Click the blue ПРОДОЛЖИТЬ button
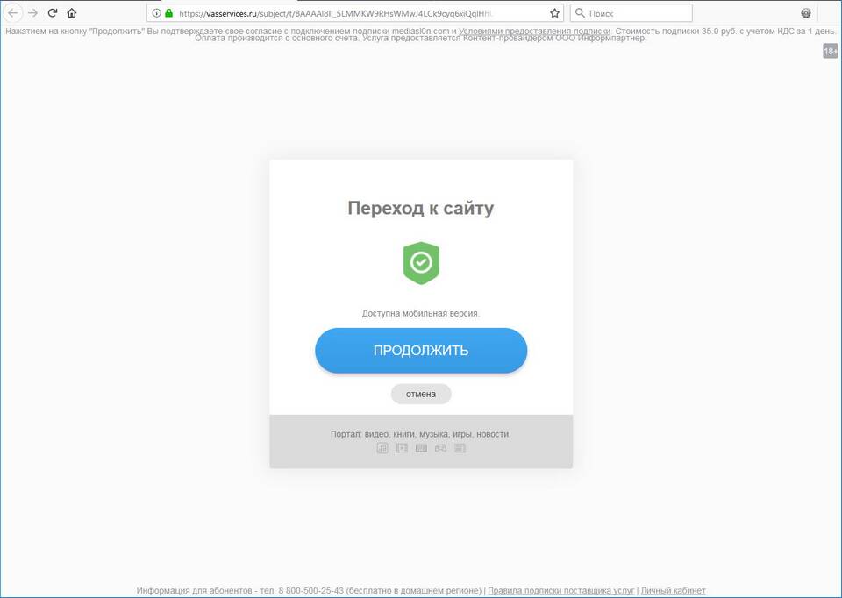842x598 pixels. [421, 351]
